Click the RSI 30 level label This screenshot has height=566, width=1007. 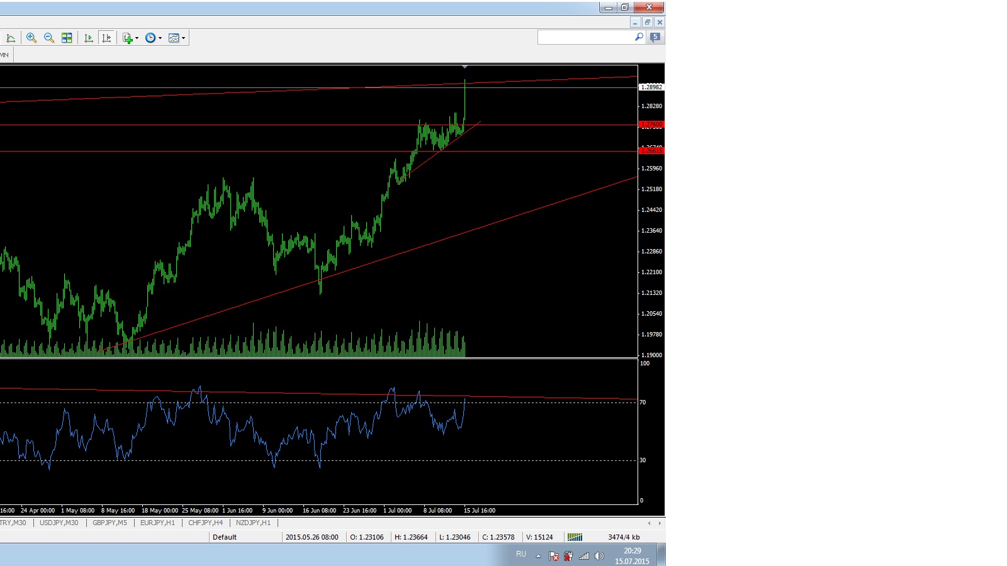tap(643, 460)
